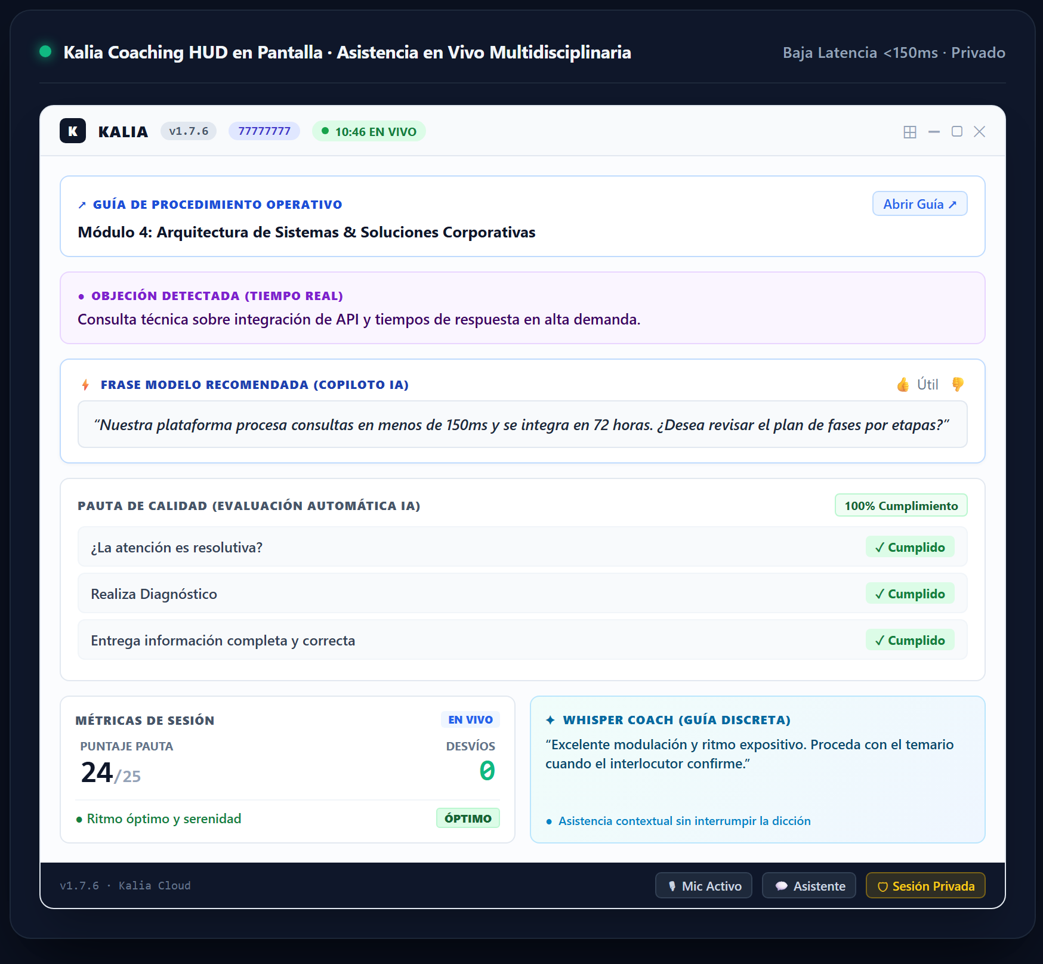The height and width of the screenshot is (964, 1043).
Task: Click the Módulo 4 title text
Action: point(307,232)
